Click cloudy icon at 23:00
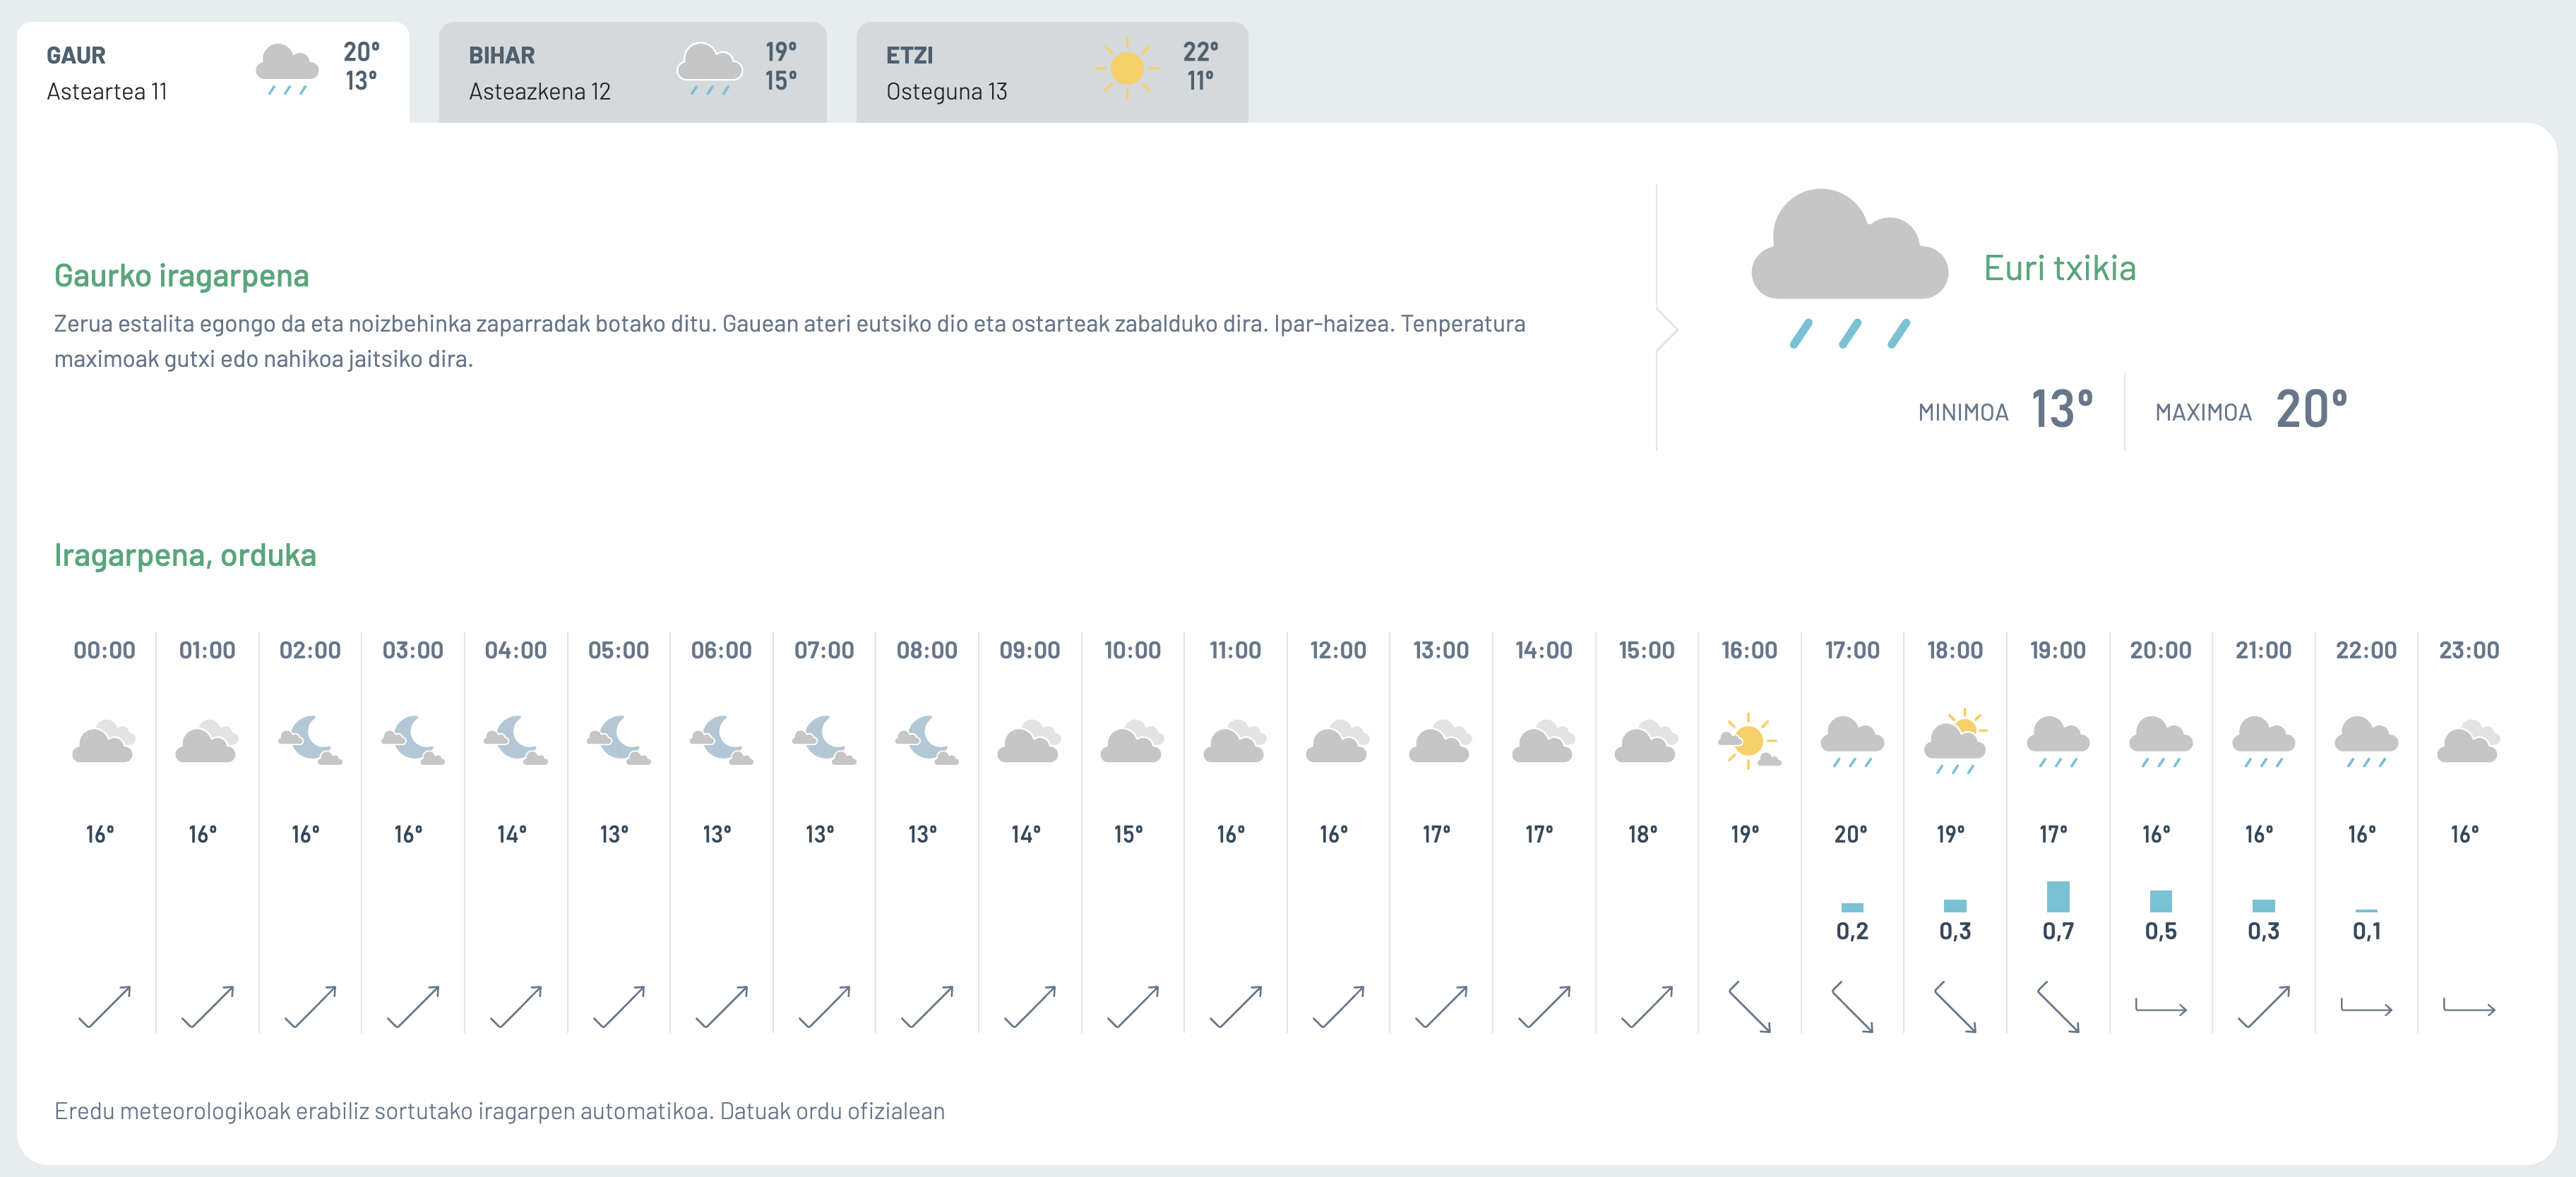 coord(2469,742)
